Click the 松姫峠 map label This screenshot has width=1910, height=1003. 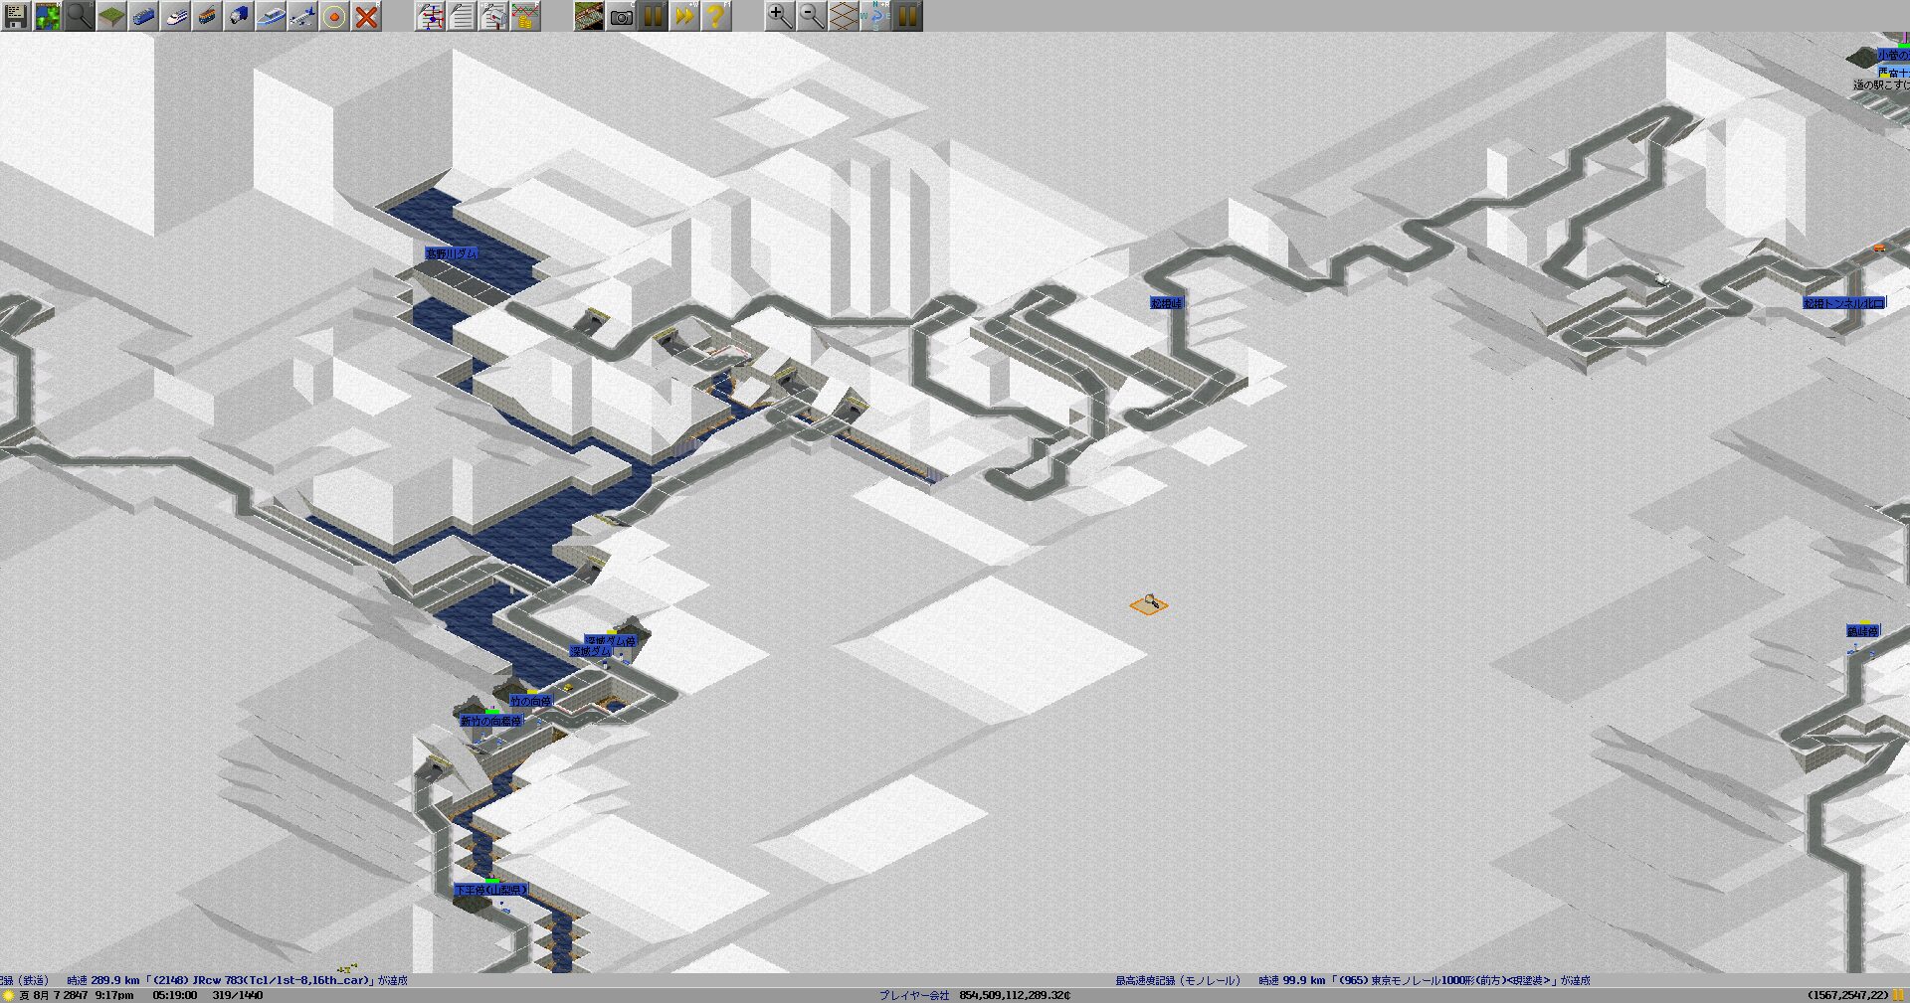pyautogui.click(x=1166, y=303)
